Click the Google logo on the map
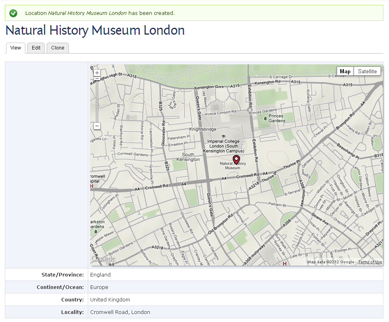This screenshot has height=322, width=389. click(103, 259)
